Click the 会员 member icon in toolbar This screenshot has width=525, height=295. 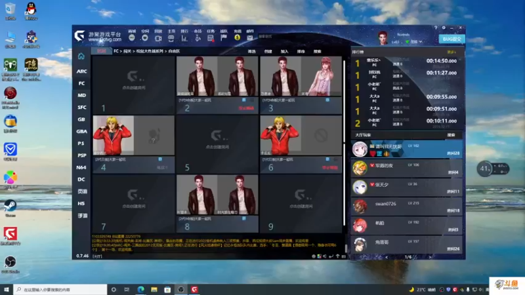(x=198, y=38)
